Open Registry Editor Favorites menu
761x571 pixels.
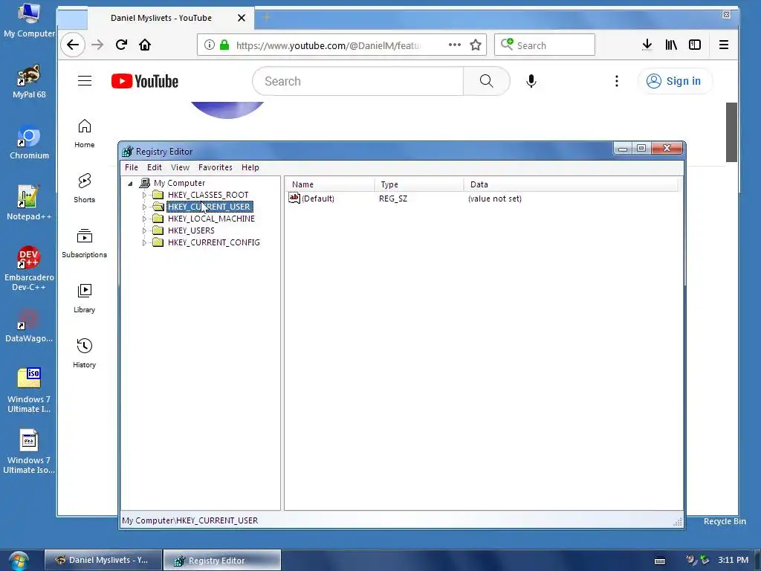click(216, 167)
